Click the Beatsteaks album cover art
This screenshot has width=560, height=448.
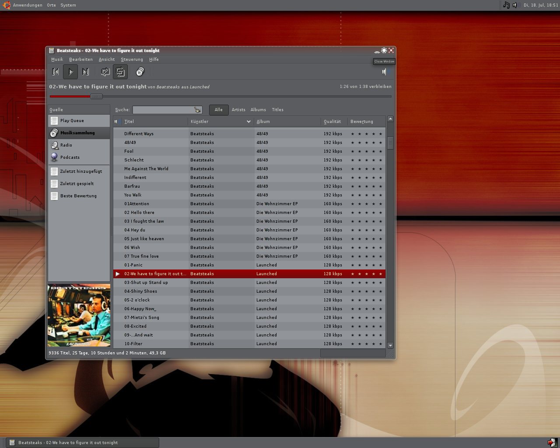click(79, 315)
